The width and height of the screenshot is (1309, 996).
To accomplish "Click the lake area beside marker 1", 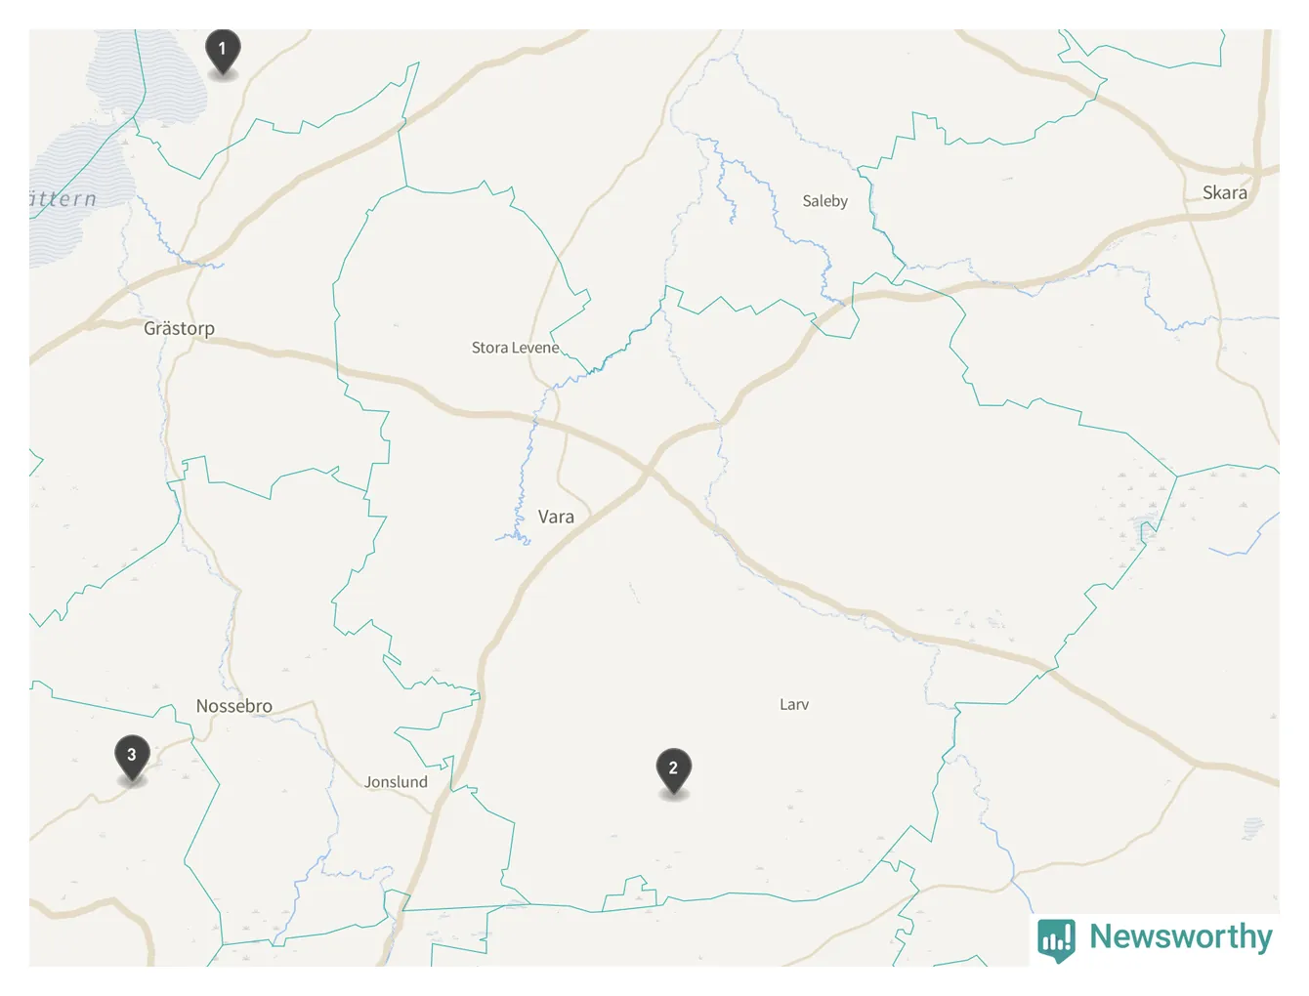I will pyautogui.click(x=147, y=78).
